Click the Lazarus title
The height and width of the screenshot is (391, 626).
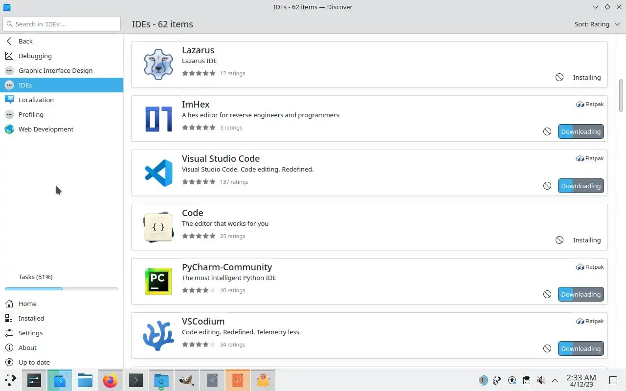click(198, 50)
